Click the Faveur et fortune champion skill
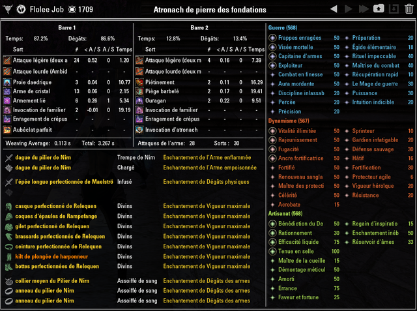This screenshot has height=311, width=417. (x=298, y=297)
